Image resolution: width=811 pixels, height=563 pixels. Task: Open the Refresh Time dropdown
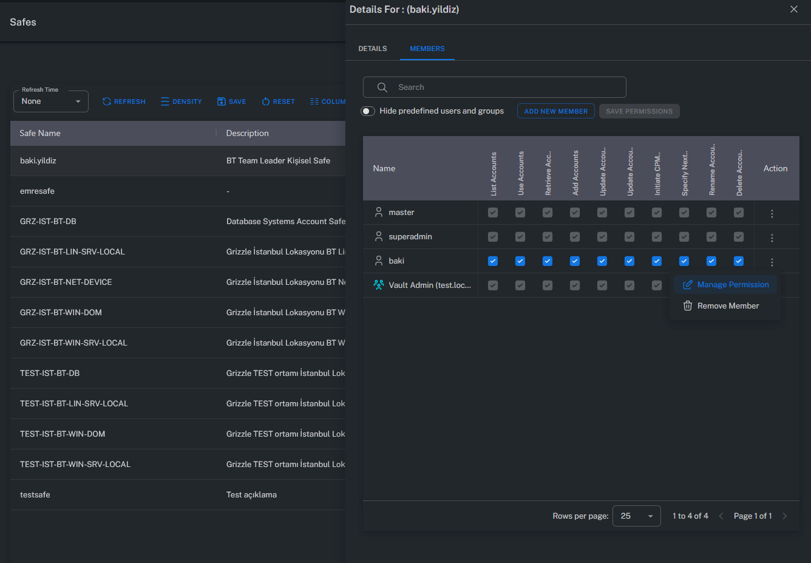[51, 101]
